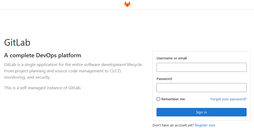
Task: Click the Username or email label
Action: point(172,58)
